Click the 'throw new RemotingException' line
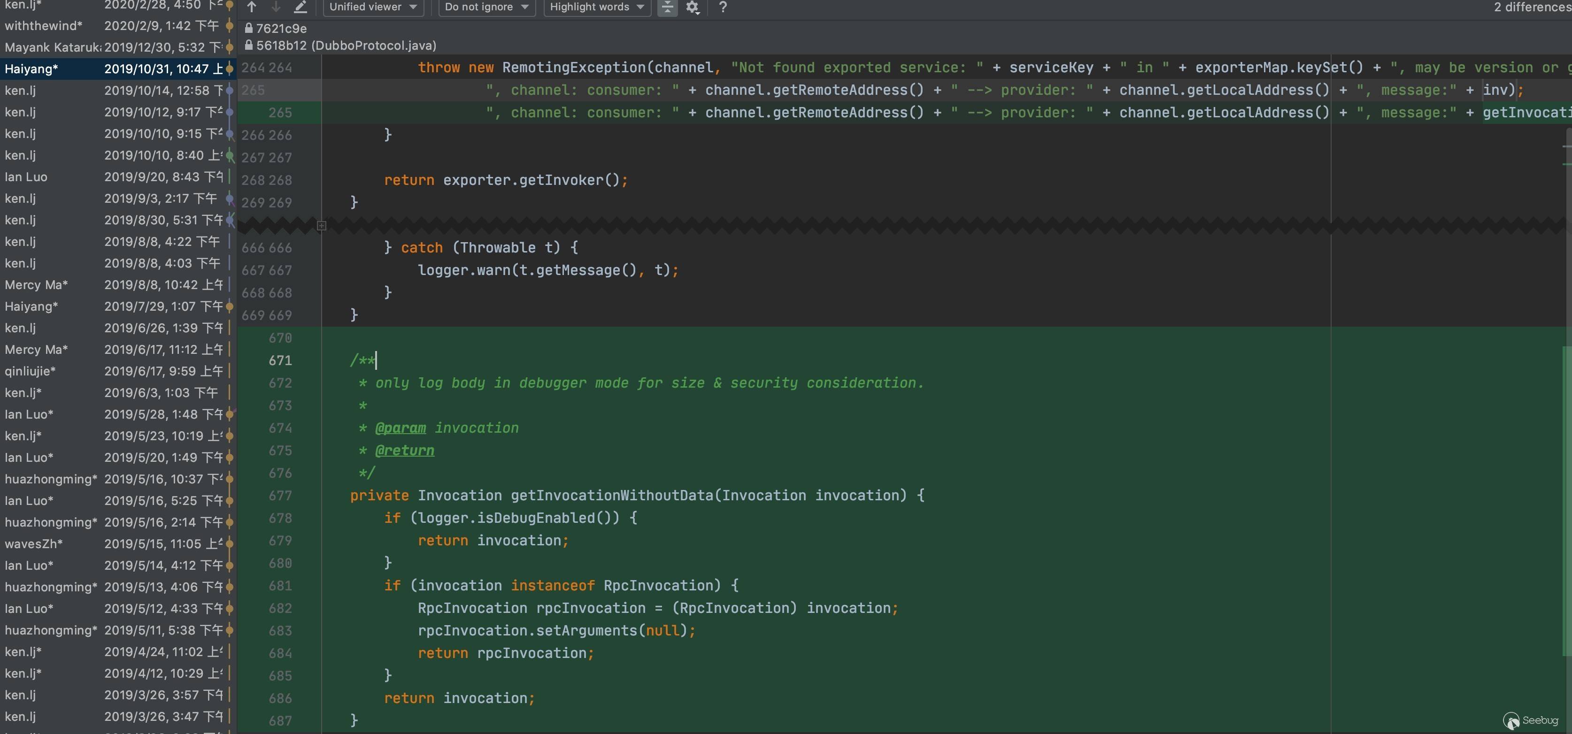This screenshot has height=734, width=1572. point(994,68)
